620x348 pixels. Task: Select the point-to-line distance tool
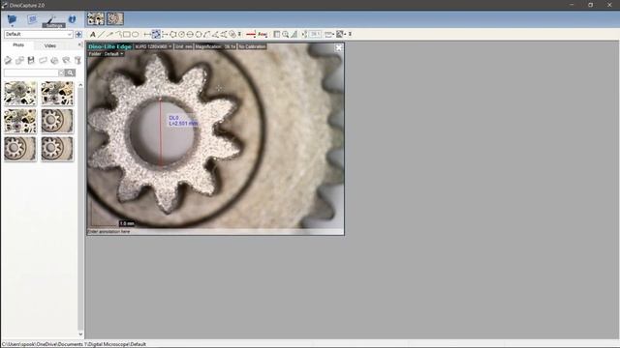coord(165,35)
